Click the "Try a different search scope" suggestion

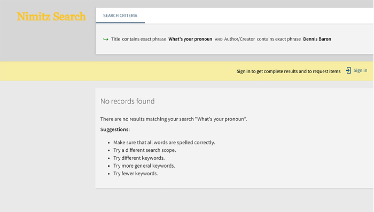(x=145, y=150)
